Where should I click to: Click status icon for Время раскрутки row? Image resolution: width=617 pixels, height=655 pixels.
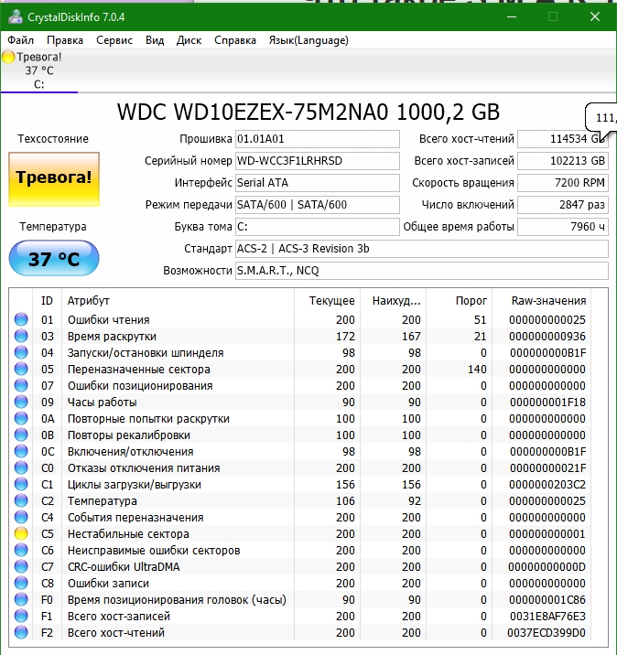(x=21, y=336)
